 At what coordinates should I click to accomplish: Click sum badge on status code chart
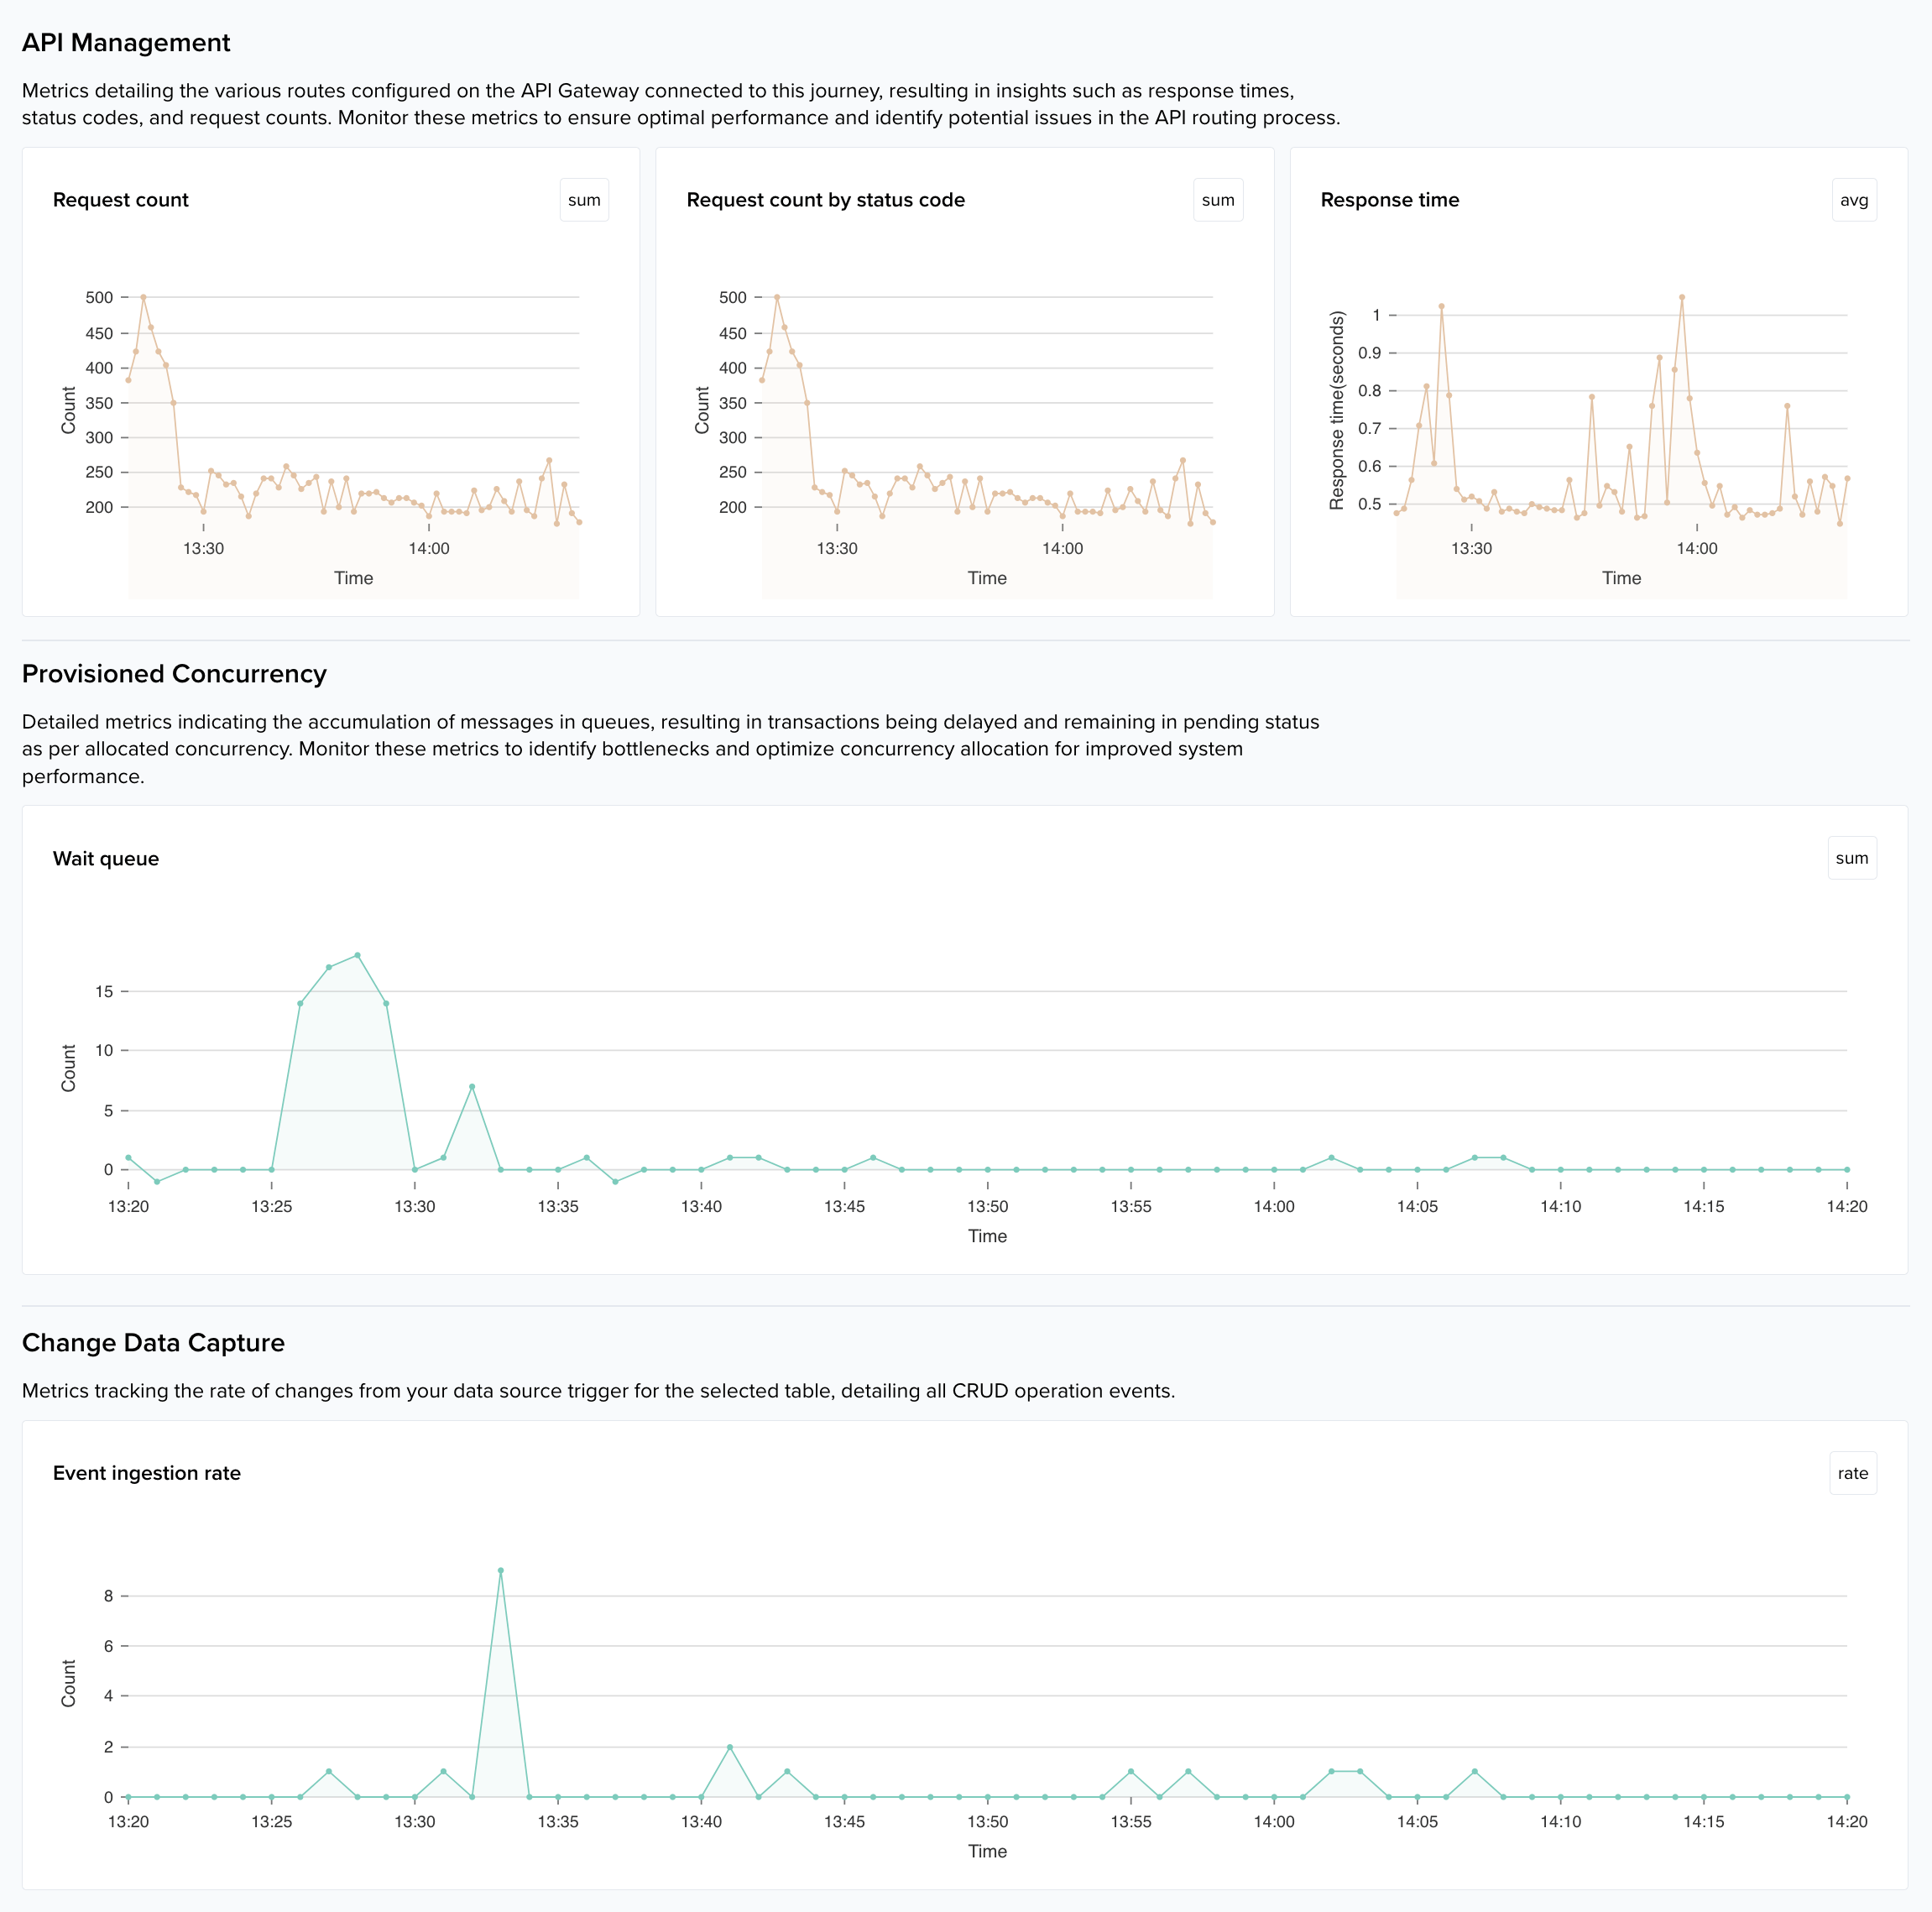tap(1217, 200)
